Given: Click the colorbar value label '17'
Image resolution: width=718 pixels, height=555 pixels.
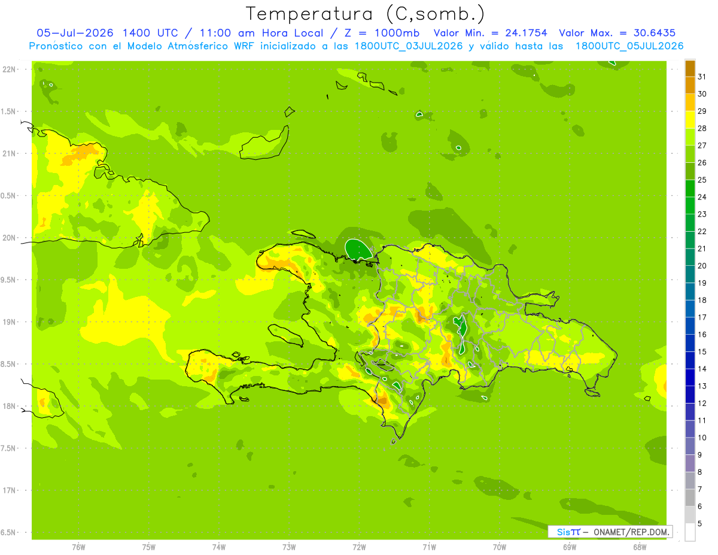Looking at the screenshot, I should pyautogui.click(x=702, y=317).
